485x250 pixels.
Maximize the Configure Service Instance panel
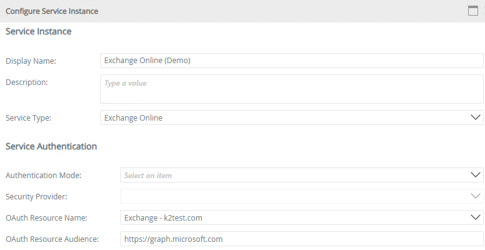473,11
